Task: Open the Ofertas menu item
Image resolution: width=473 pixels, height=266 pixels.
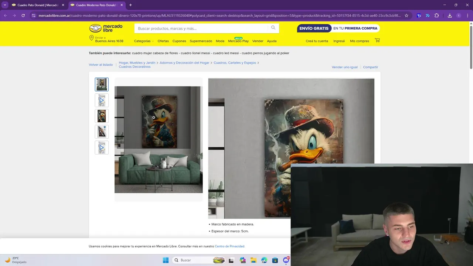Action: [163, 41]
